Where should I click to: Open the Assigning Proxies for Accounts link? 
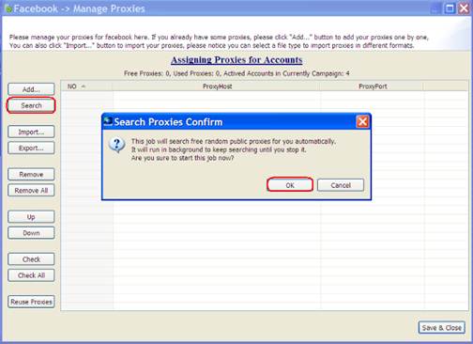pyautogui.click(x=236, y=60)
